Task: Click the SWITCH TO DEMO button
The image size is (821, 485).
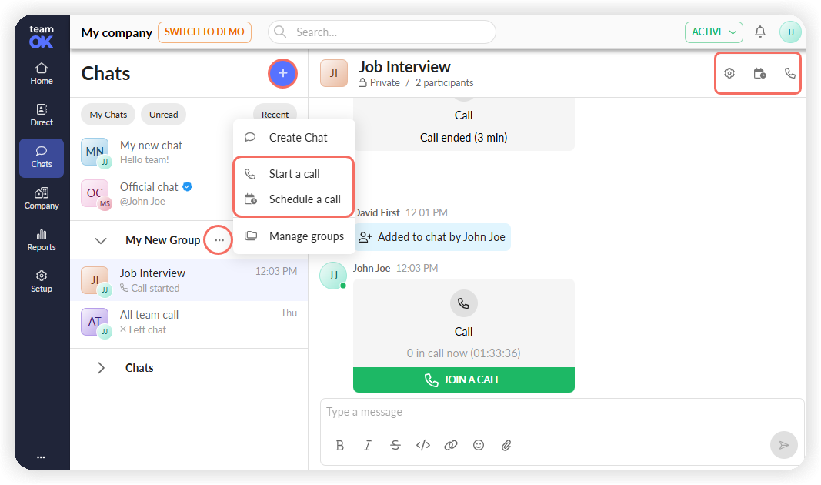Action: pos(204,32)
